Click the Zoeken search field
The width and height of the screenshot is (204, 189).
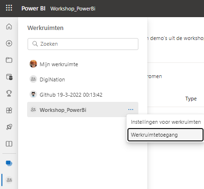83,44
